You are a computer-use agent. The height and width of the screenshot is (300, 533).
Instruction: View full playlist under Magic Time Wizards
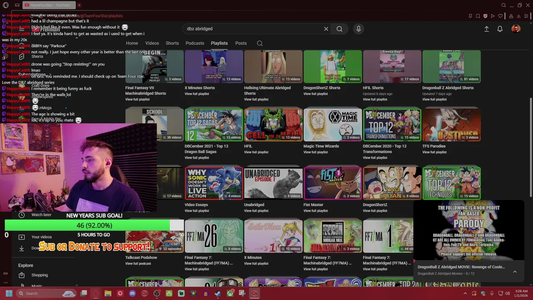316,152
